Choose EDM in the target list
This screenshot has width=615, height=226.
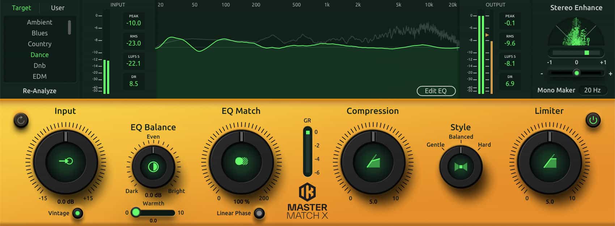coord(39,77)
